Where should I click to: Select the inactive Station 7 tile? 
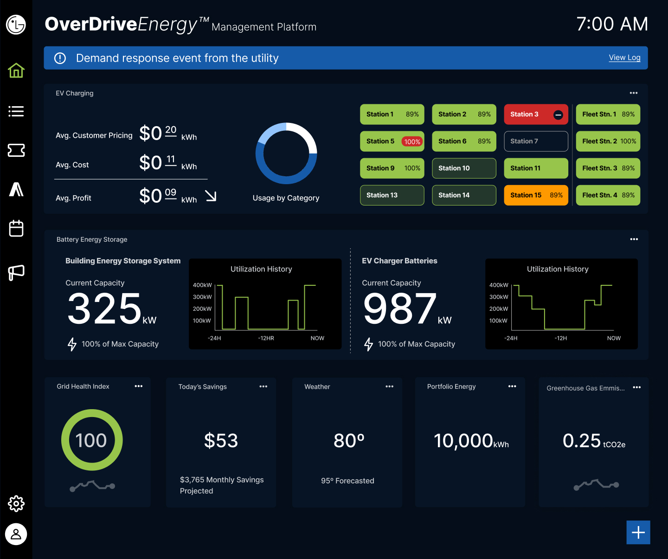pyautogui.click(x=536, y=141)
